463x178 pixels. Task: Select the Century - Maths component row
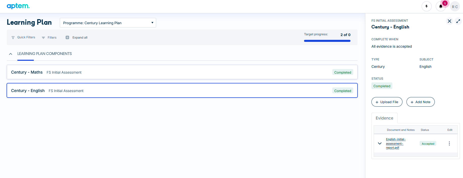tap(182, 72)
